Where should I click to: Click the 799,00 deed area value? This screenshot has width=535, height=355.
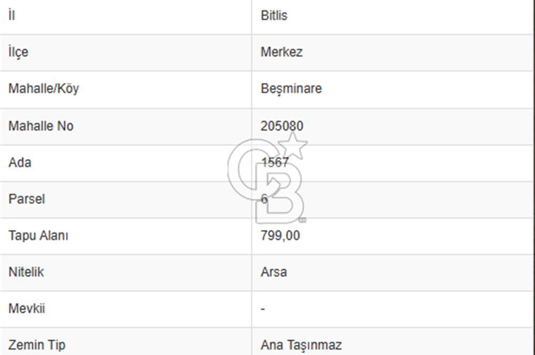[280, 235]
